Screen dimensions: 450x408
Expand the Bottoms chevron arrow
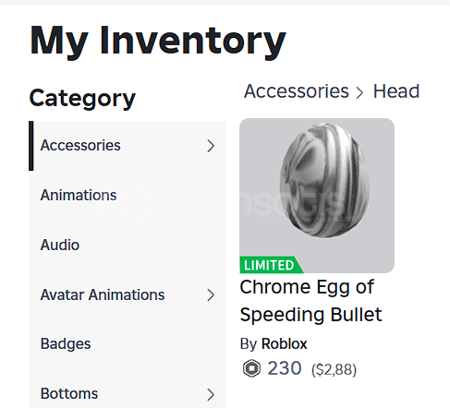click(x=211, y=394)
